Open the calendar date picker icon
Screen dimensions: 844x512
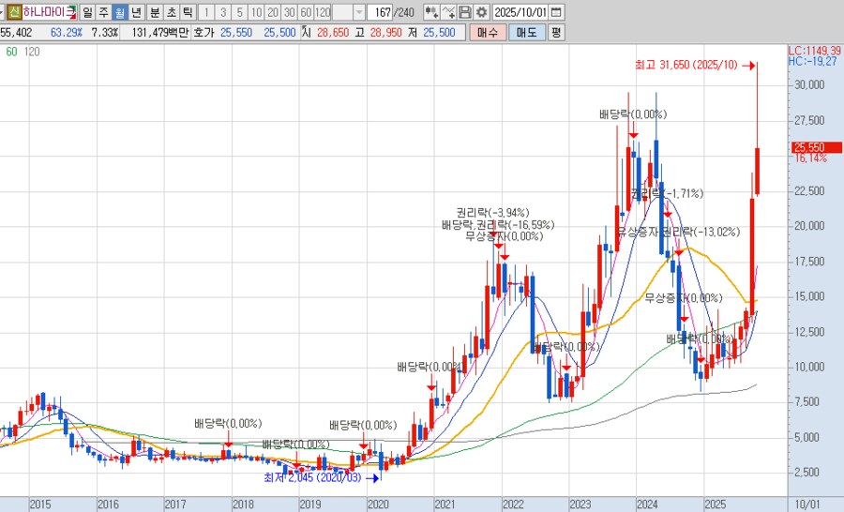pyautogui.click(x=557, y=12)
